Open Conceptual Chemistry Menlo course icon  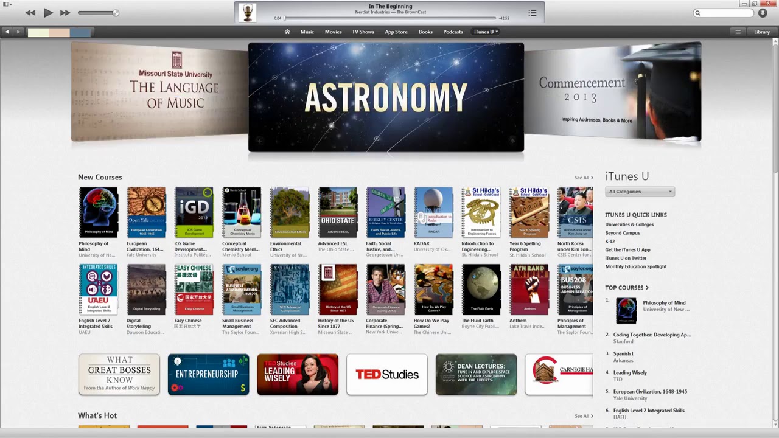[242, 212]
